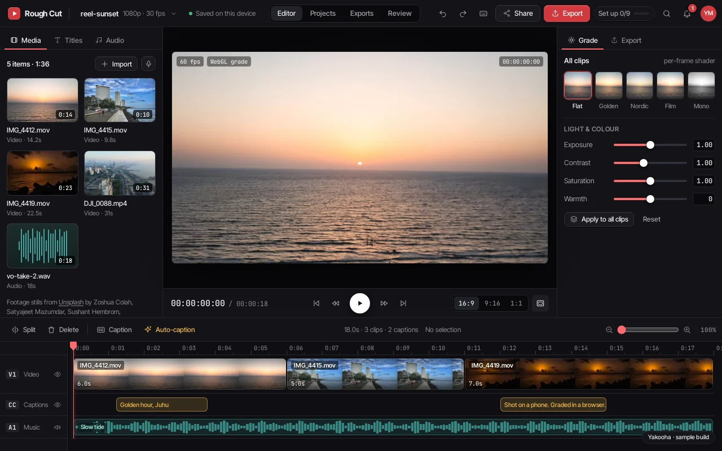
Task: Open the notifications bell
Action: 687,14
